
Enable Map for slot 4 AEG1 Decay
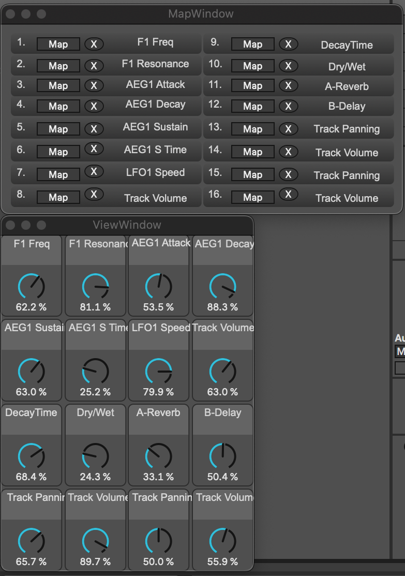[58, 106]
